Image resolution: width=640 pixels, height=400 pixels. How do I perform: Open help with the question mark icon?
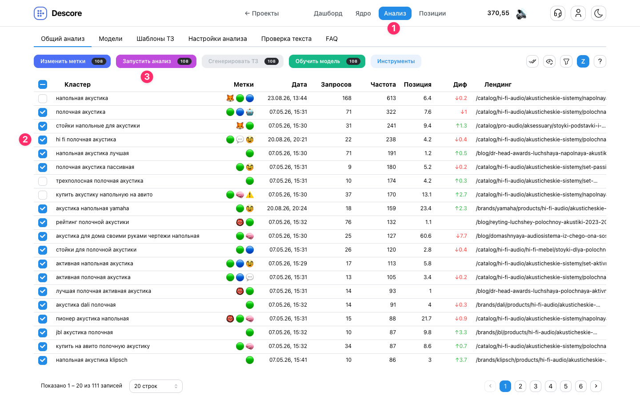click(600, 61)
